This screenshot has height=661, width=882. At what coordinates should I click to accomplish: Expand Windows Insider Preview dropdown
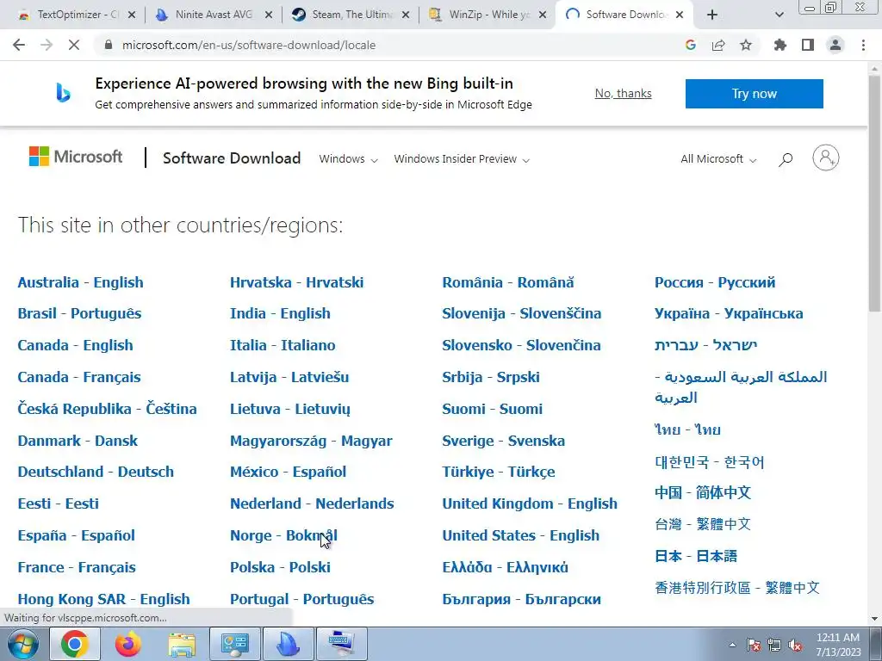[462, 159]
